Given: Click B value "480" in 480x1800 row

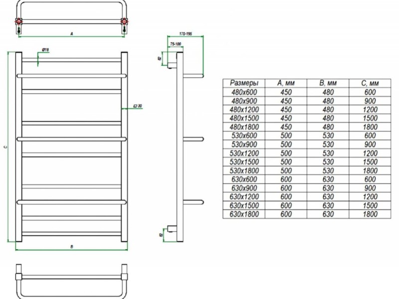Looking at the screenshot, I should (x=328, y=127).
